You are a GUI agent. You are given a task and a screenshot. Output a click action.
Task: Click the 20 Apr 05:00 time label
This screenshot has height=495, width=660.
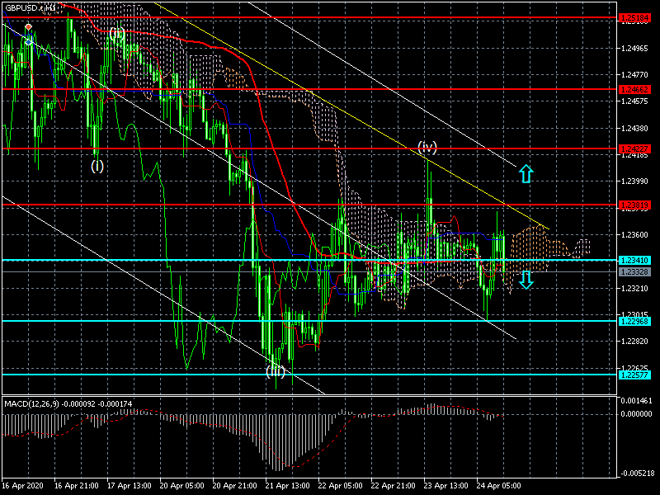[181, 486]
